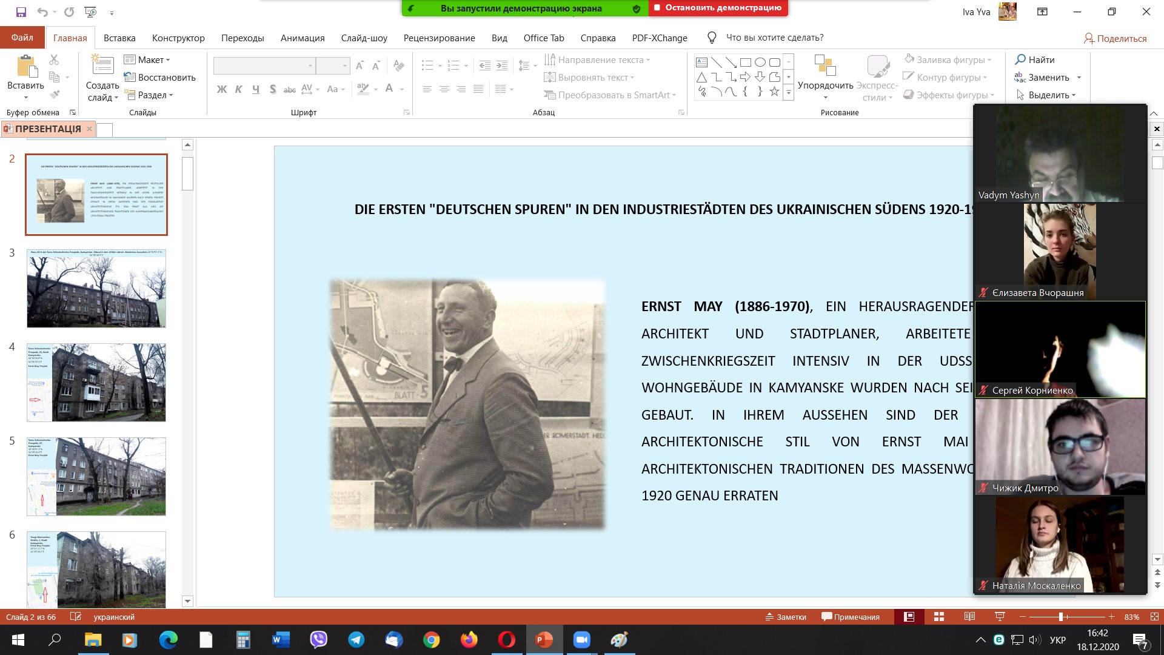
Task: Open the Раздел section dropdown
Action: [149, 95]
